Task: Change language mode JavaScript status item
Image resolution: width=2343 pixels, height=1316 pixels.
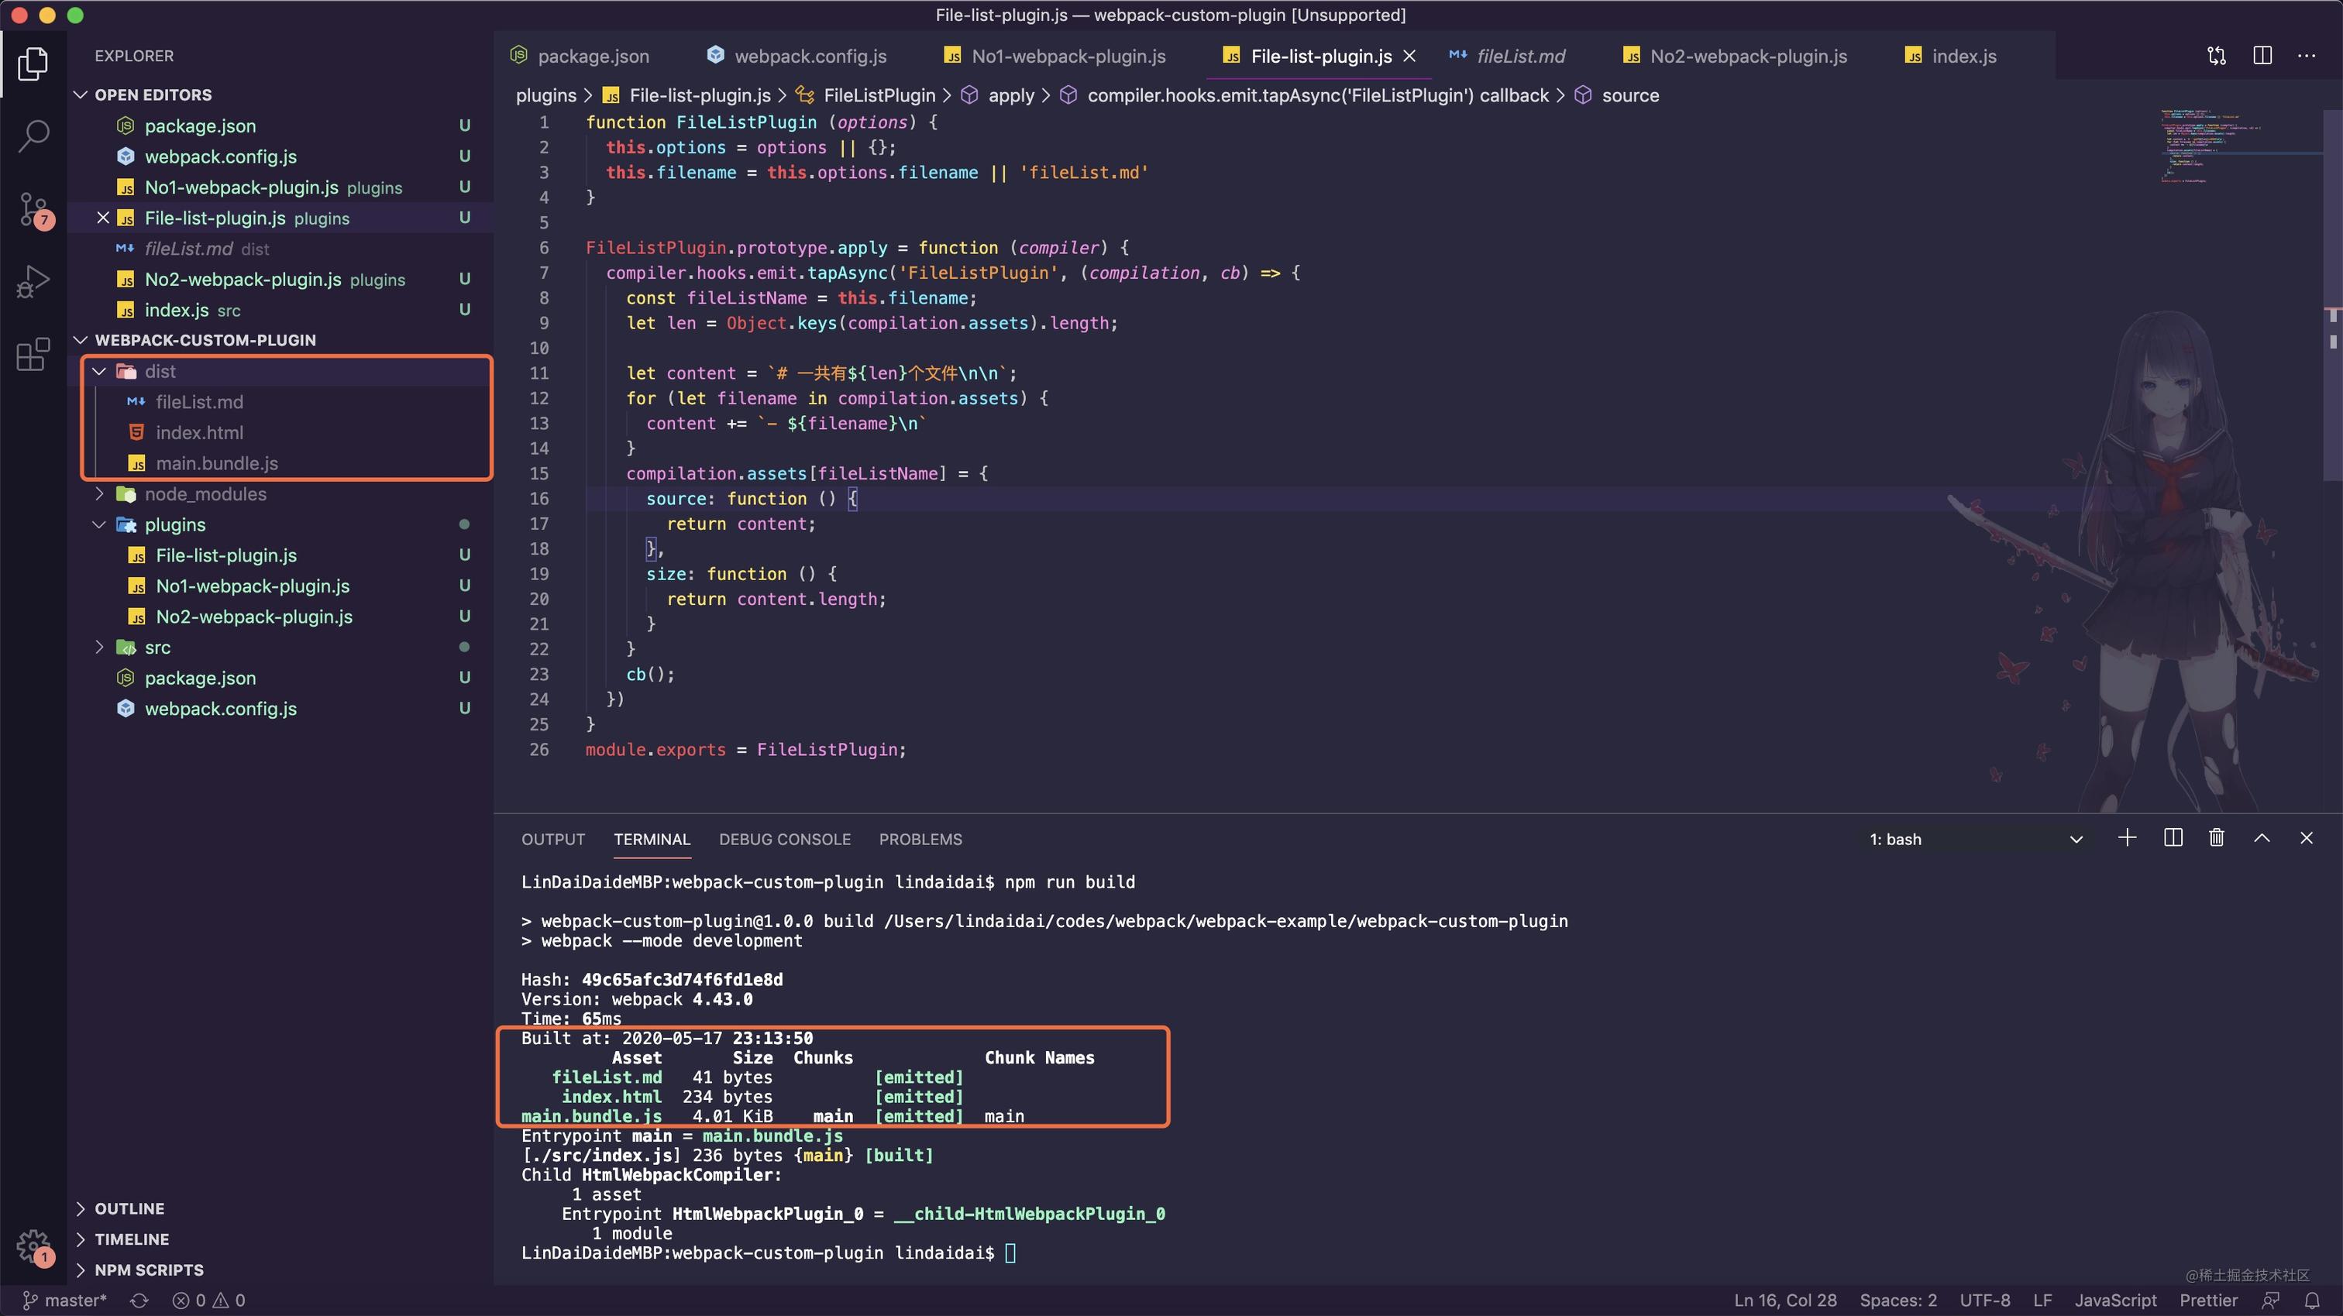Action: tap(2114, 1301)
